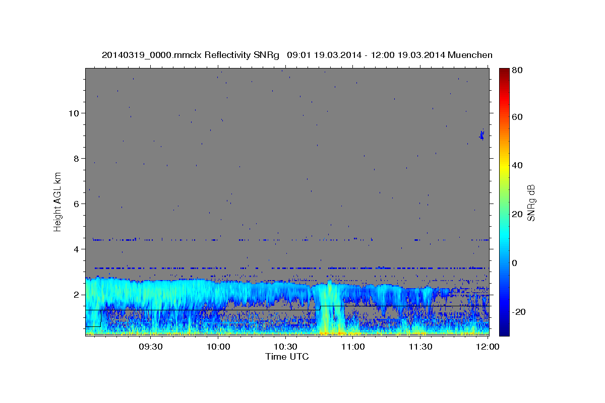Click the cyan cloud layer near 09:30
This screenshot has height=403, width=605.
tap(151, 292)
